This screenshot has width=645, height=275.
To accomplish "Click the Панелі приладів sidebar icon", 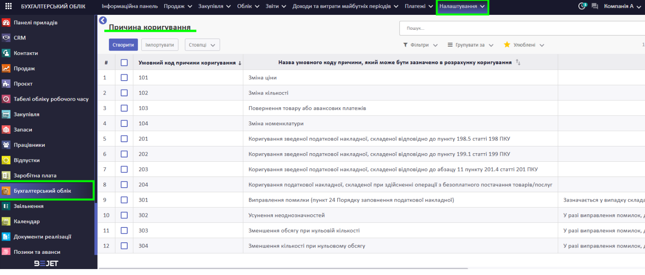I will 6,22.
